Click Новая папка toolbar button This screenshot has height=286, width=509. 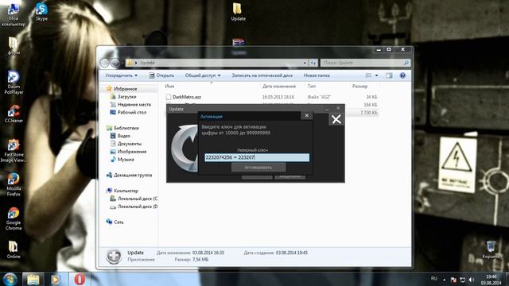click(317, 75)
